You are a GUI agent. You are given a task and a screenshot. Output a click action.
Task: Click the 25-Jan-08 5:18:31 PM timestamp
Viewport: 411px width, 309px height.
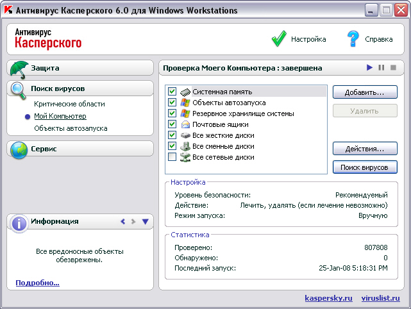353,268
